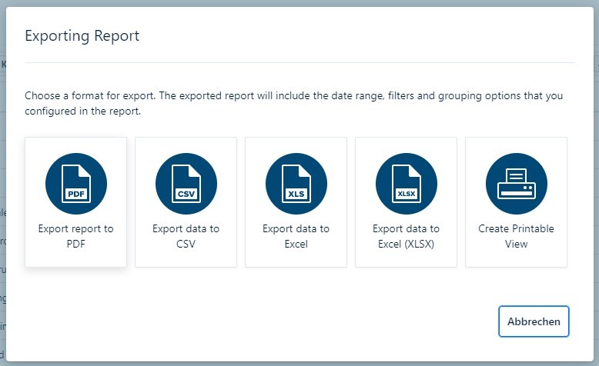Click the CSV file icon

(x=186, y=185)
